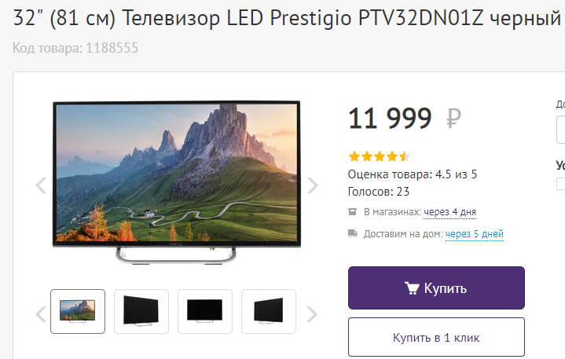
Task: Click the Купить в 1 клик button
Action: click(436, 337)
